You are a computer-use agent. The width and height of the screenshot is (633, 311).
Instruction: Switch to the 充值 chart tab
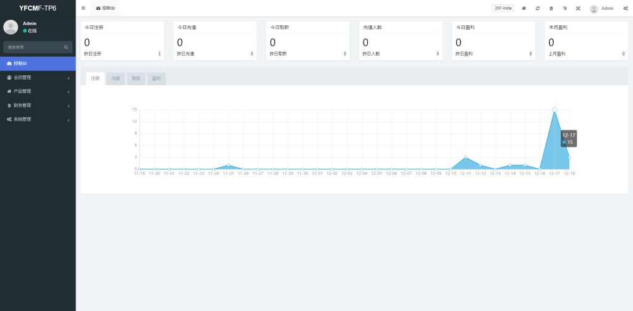[x=116, y=79]
